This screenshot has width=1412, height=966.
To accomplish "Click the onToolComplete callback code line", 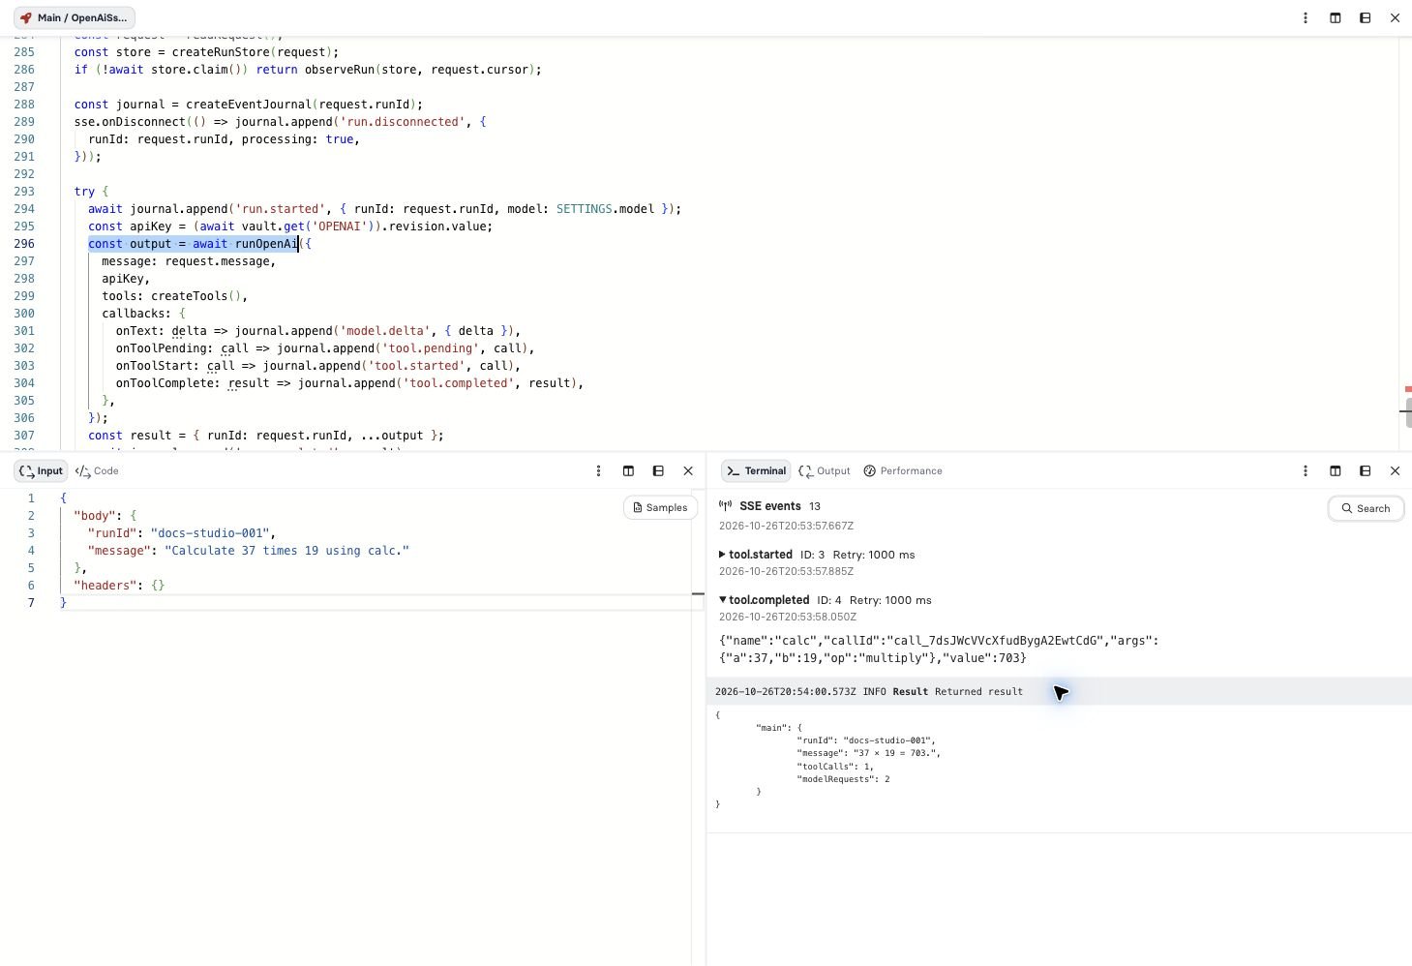I will click(349, 383).
